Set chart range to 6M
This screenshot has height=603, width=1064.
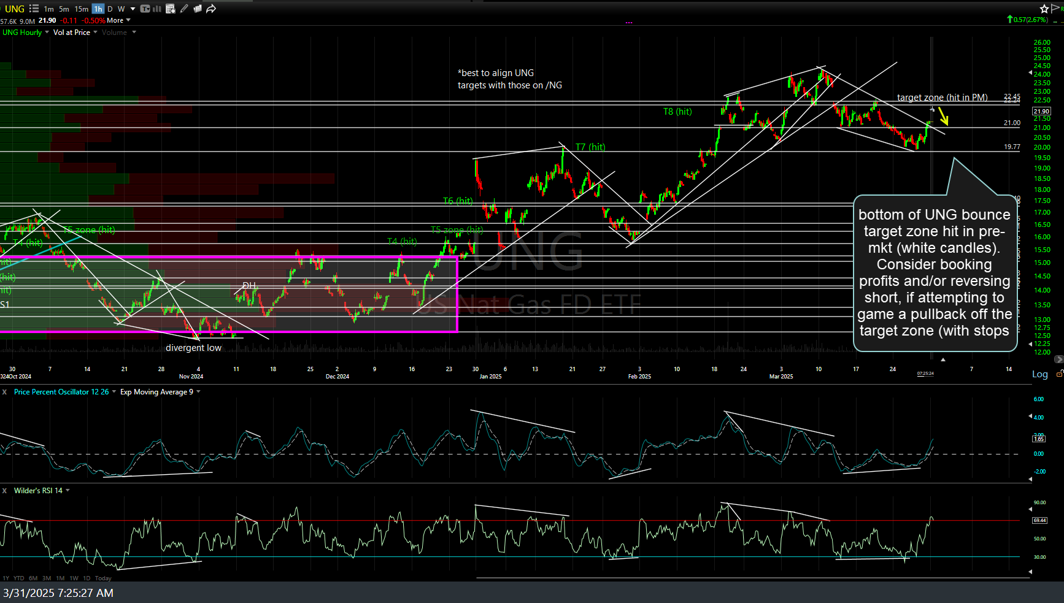[x=33, y=578]
